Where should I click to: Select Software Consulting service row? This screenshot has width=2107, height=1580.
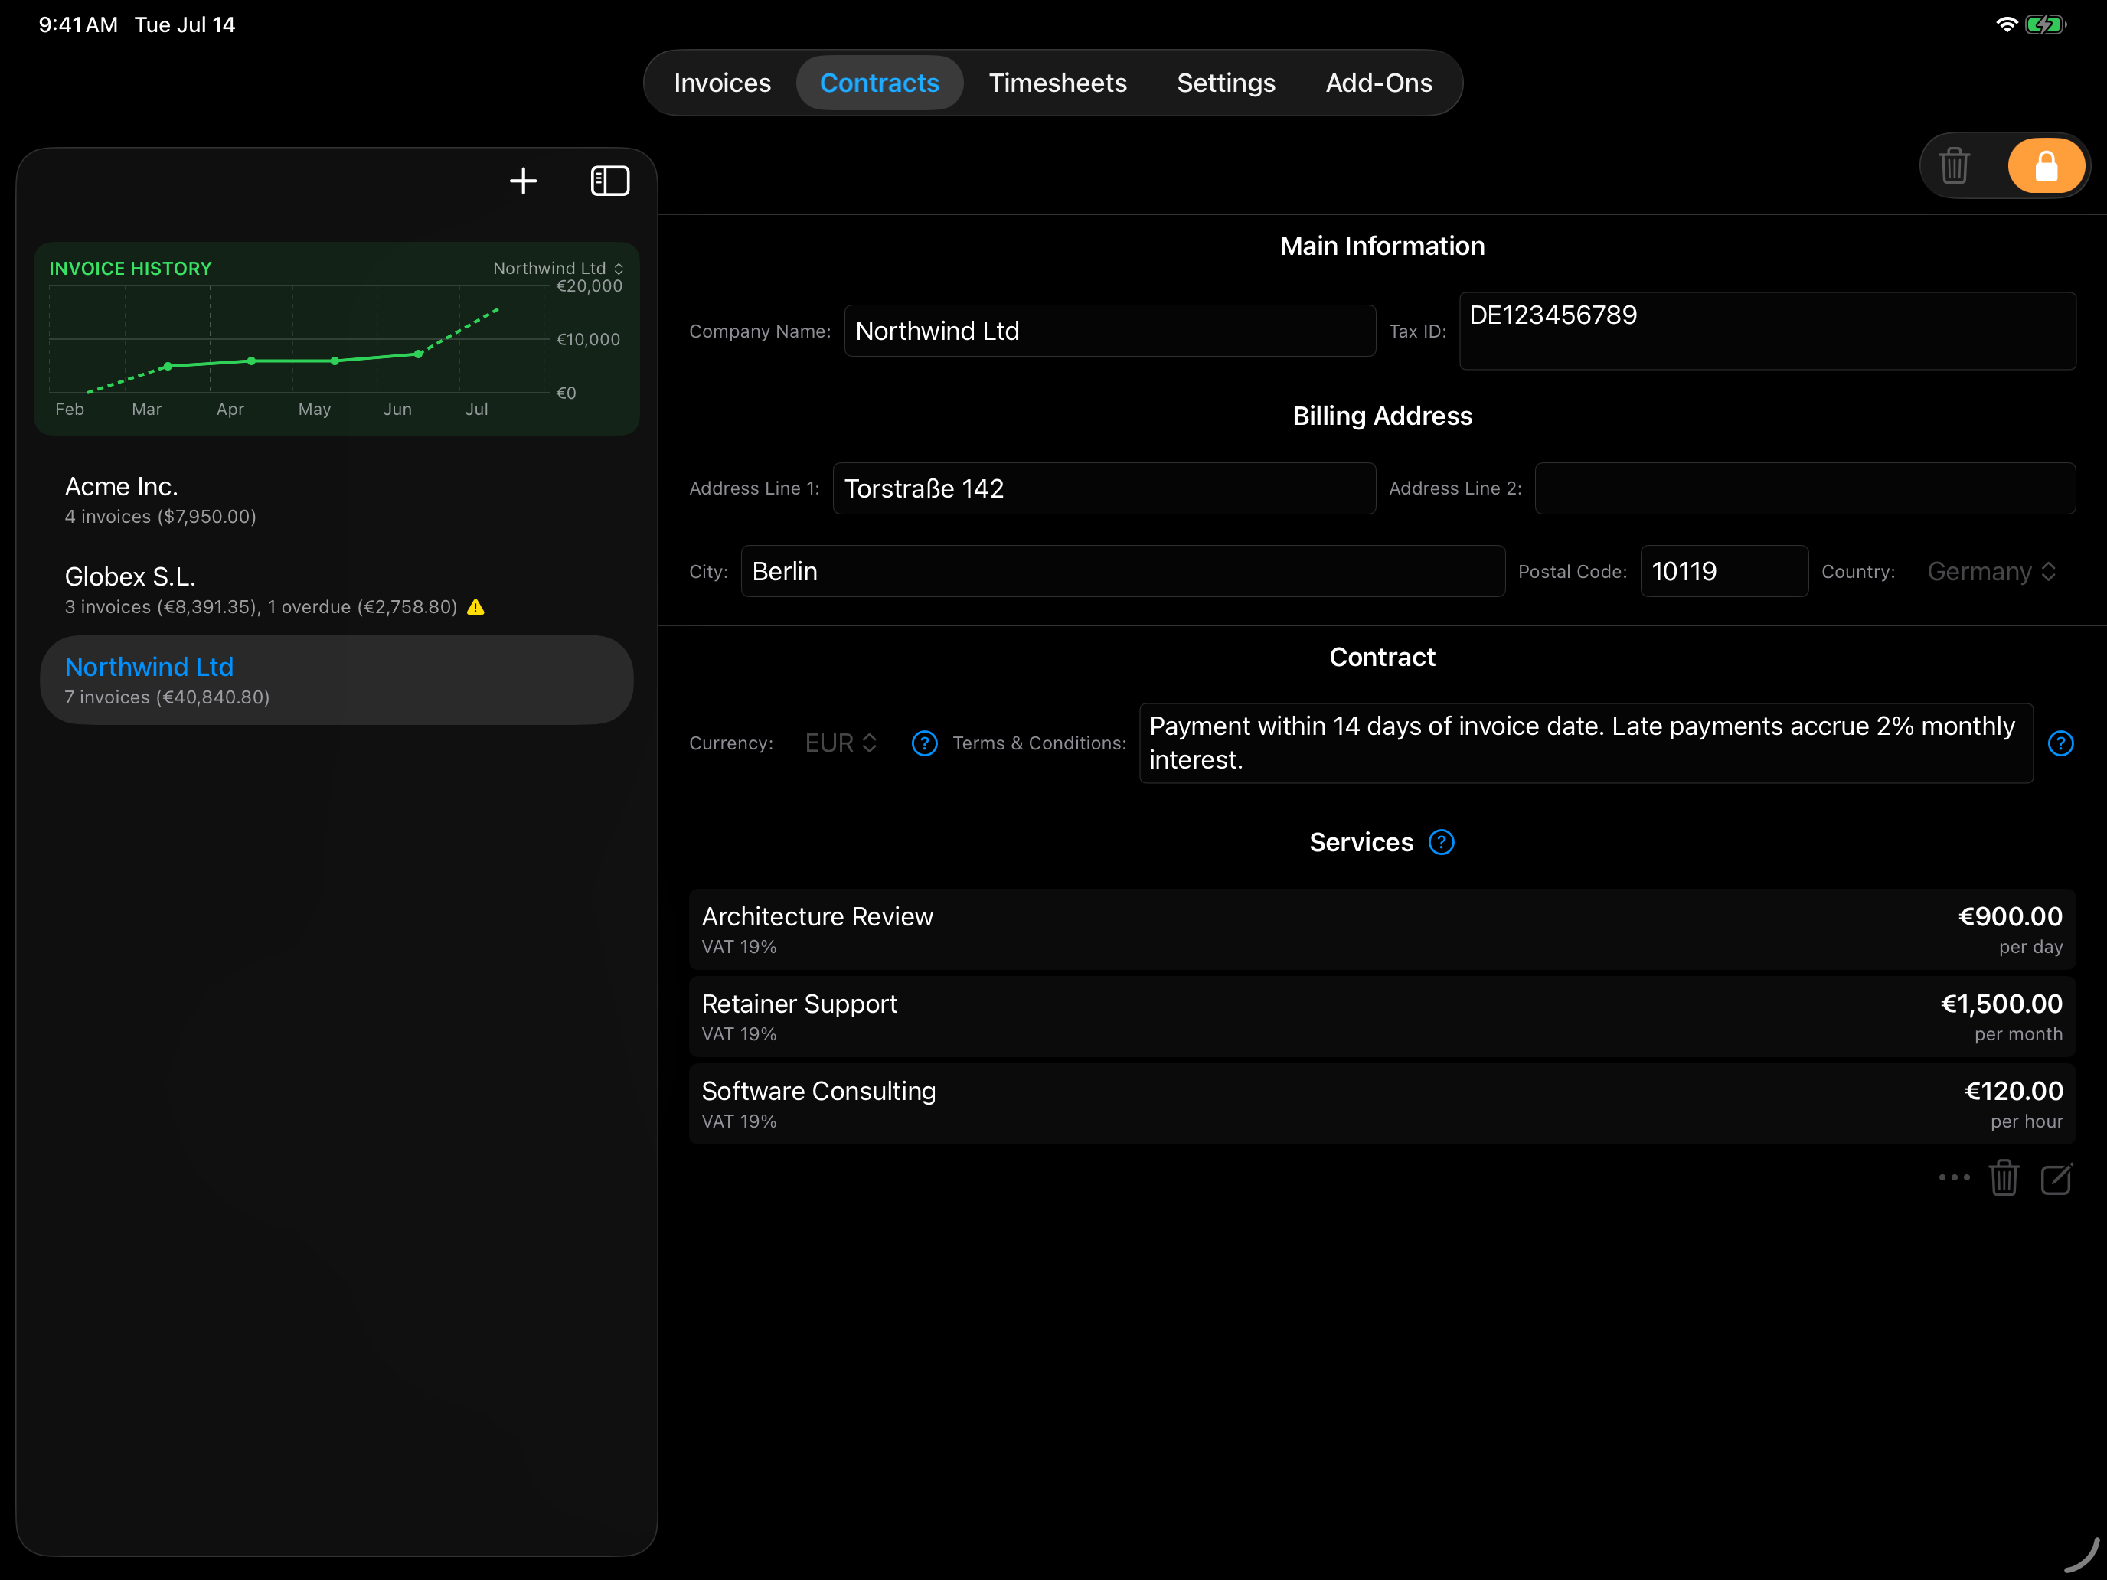pos(1382,1104)
